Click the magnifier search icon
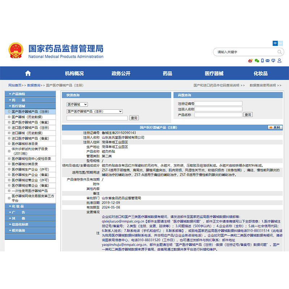The height and width of the screenshot is (289, 289). [279, 52]
